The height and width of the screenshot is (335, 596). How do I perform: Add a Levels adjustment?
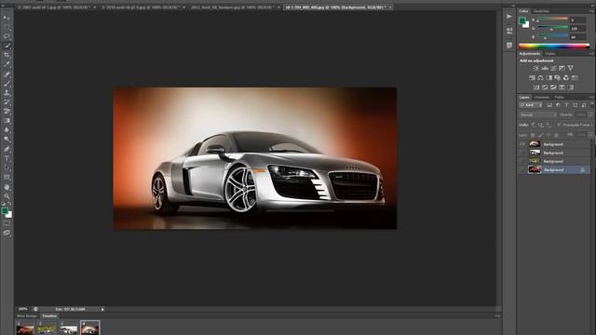[545, 68]
